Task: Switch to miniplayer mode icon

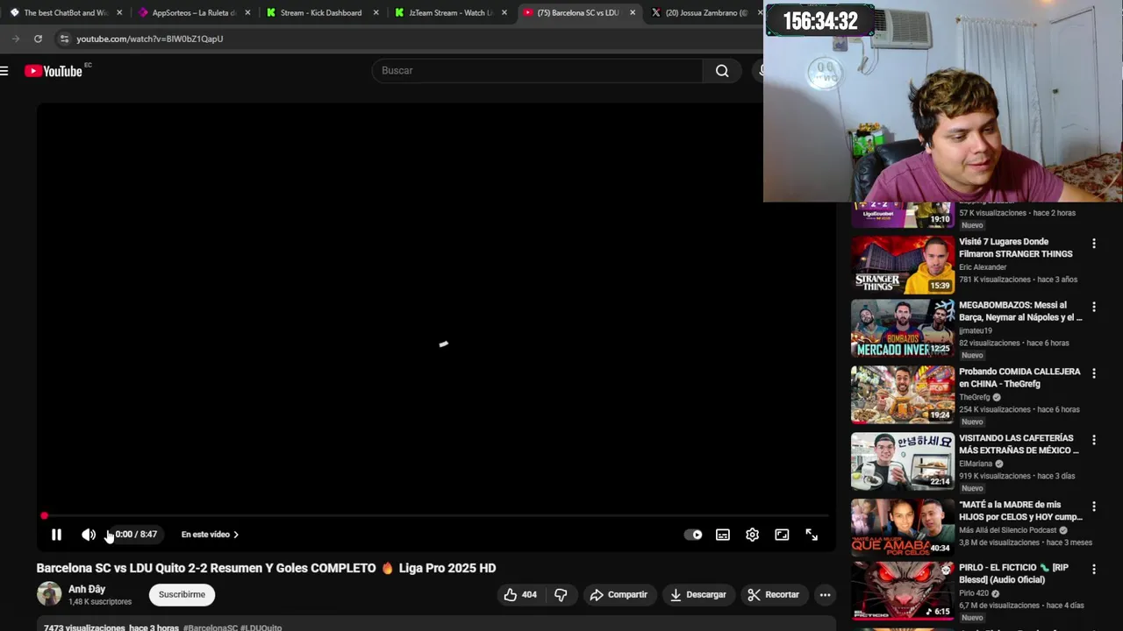Action: [782, 535]
